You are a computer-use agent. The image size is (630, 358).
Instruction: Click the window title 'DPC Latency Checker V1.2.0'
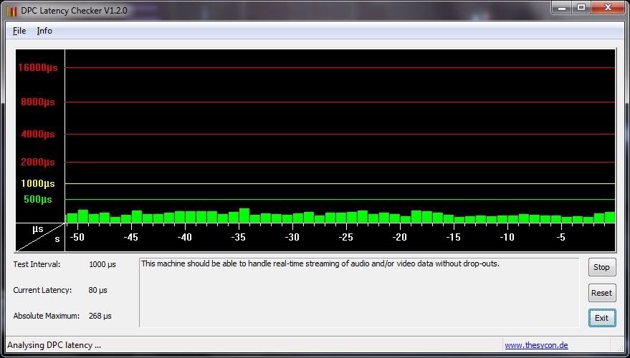click(x=74, y=11)
